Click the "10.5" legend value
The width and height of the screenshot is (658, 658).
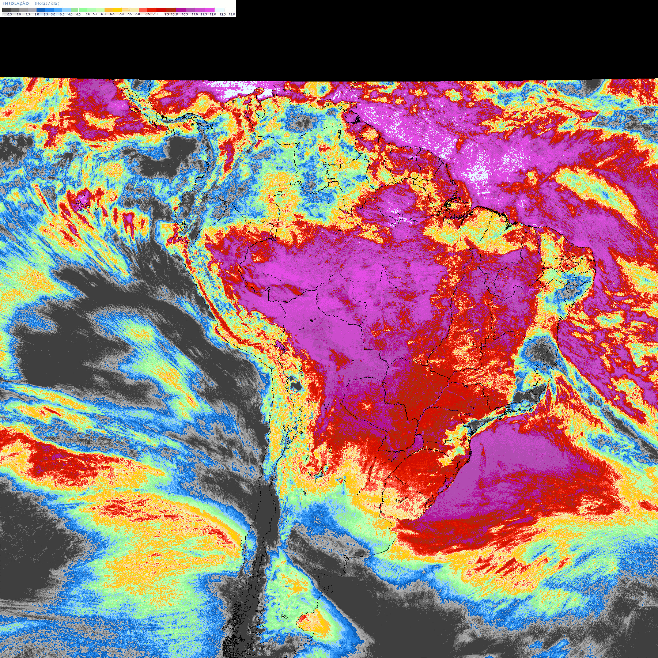[185, 14]
